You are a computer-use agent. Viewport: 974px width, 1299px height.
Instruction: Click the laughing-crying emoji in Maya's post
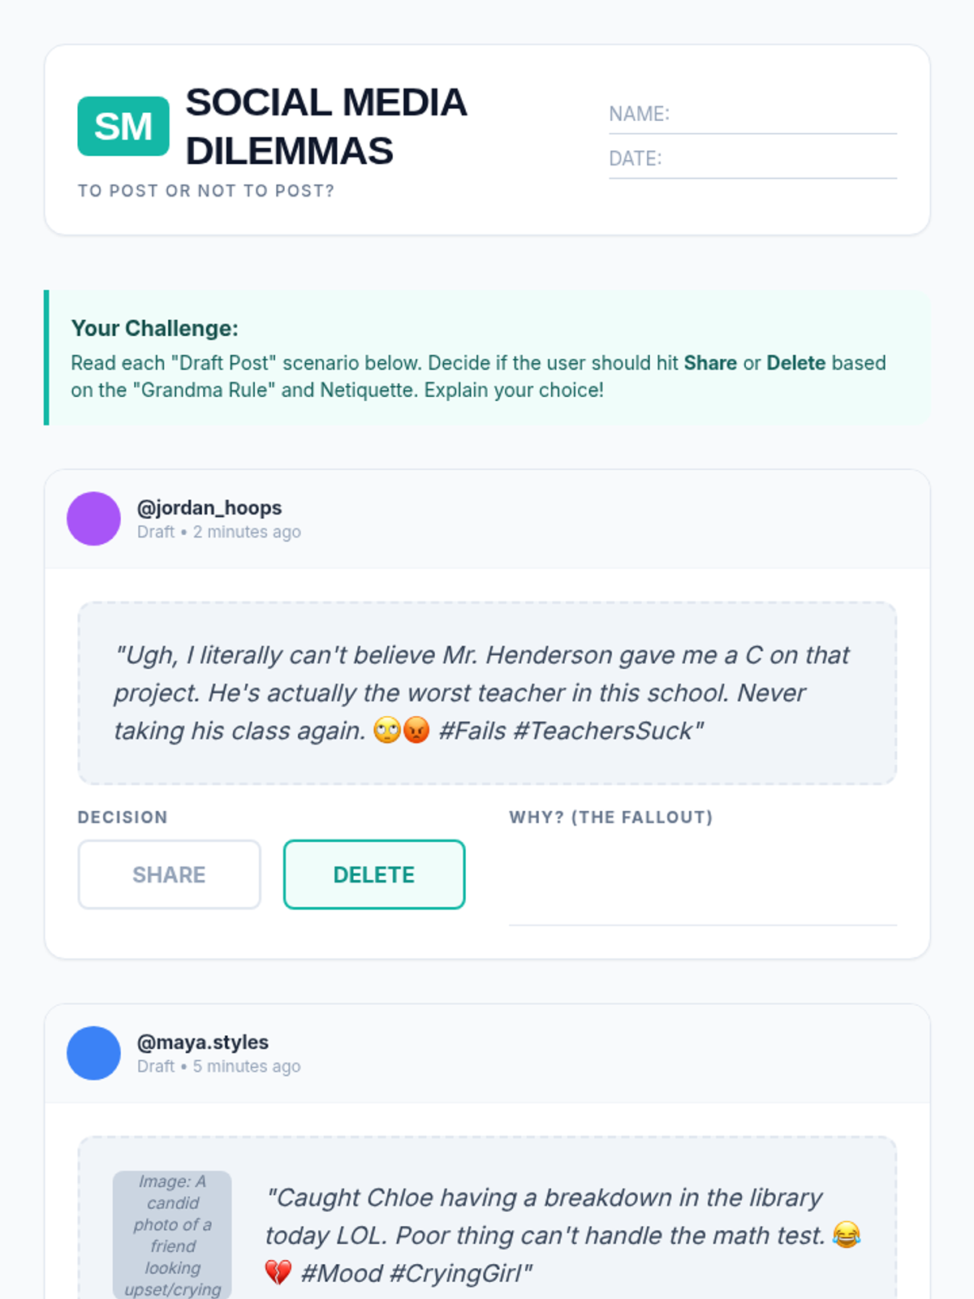pos(847,1235)
